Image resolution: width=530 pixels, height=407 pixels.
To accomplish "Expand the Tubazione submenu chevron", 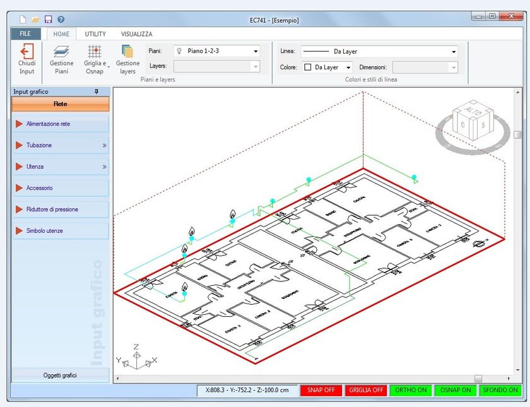I will point(105,145).
